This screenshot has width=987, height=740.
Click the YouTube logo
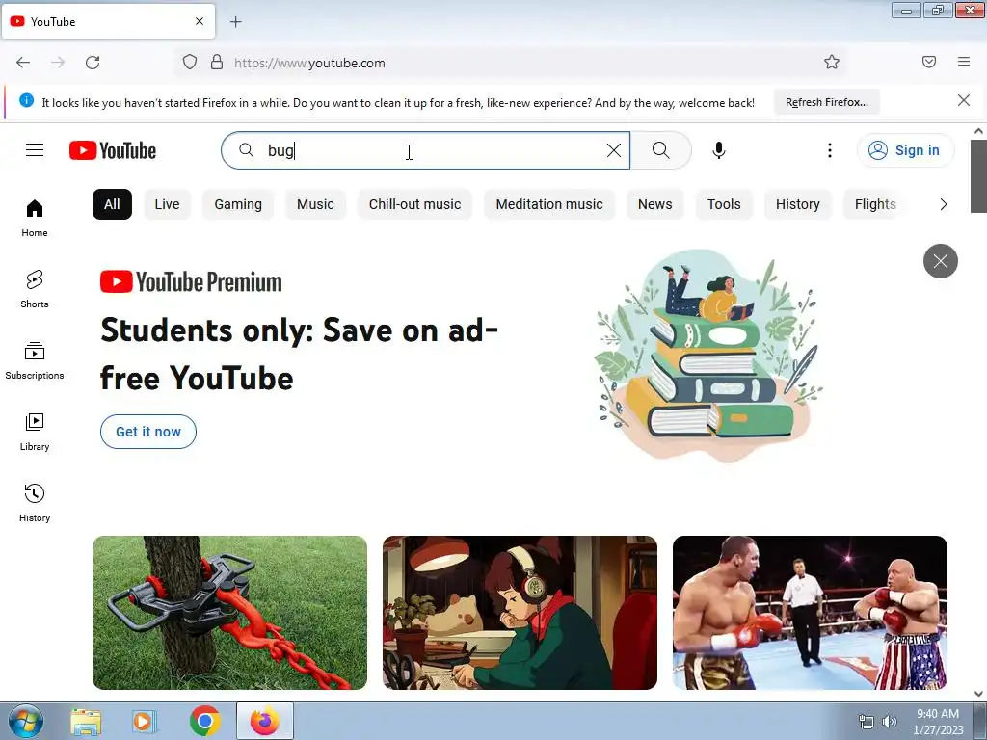click(x=113, y=150)
